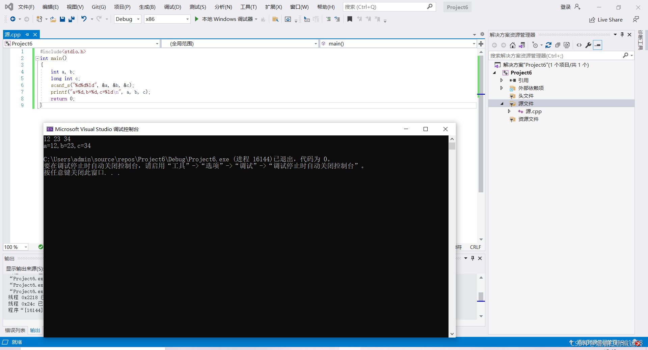Toggle pin on the 源.cpp tab
648x350 pixels.
coord(27,34)
